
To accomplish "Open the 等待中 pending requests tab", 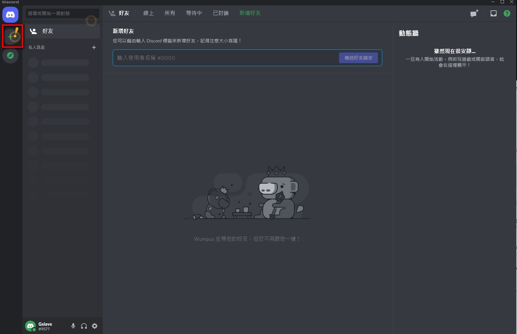I will point(194,13).
